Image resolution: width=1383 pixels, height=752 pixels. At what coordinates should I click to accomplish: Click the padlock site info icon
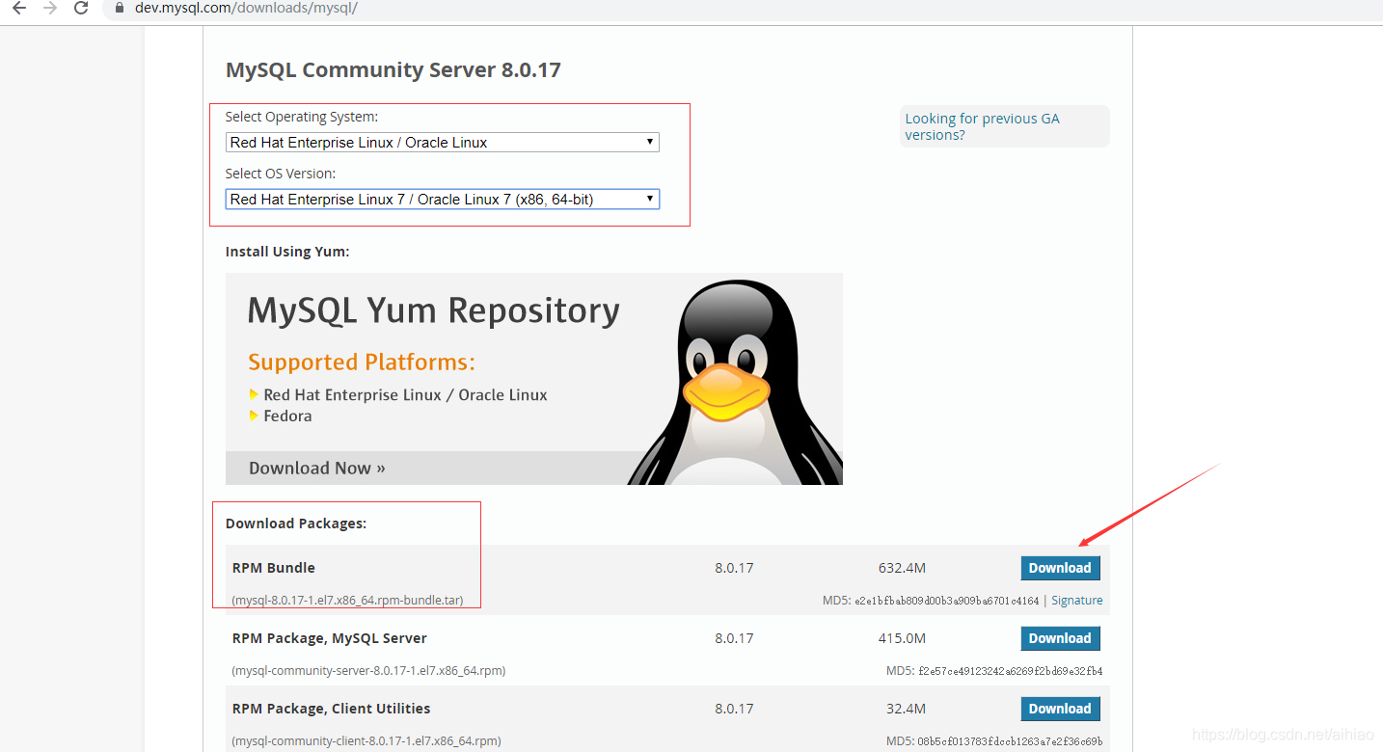tap(120, 8)
